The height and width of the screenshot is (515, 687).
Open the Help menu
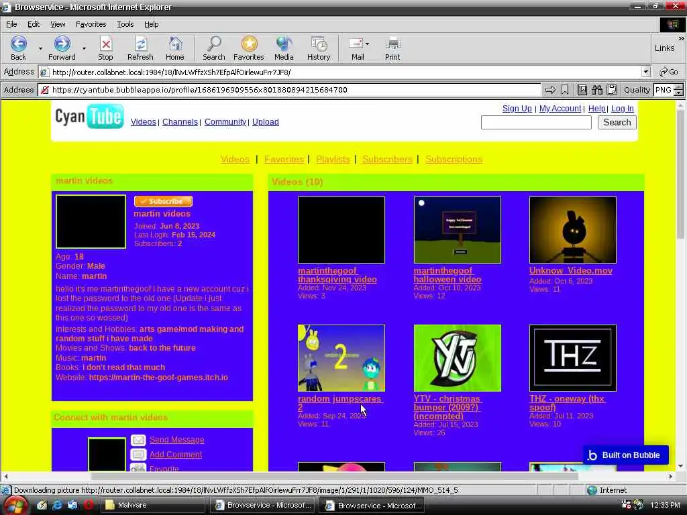(x=151, y=25)
